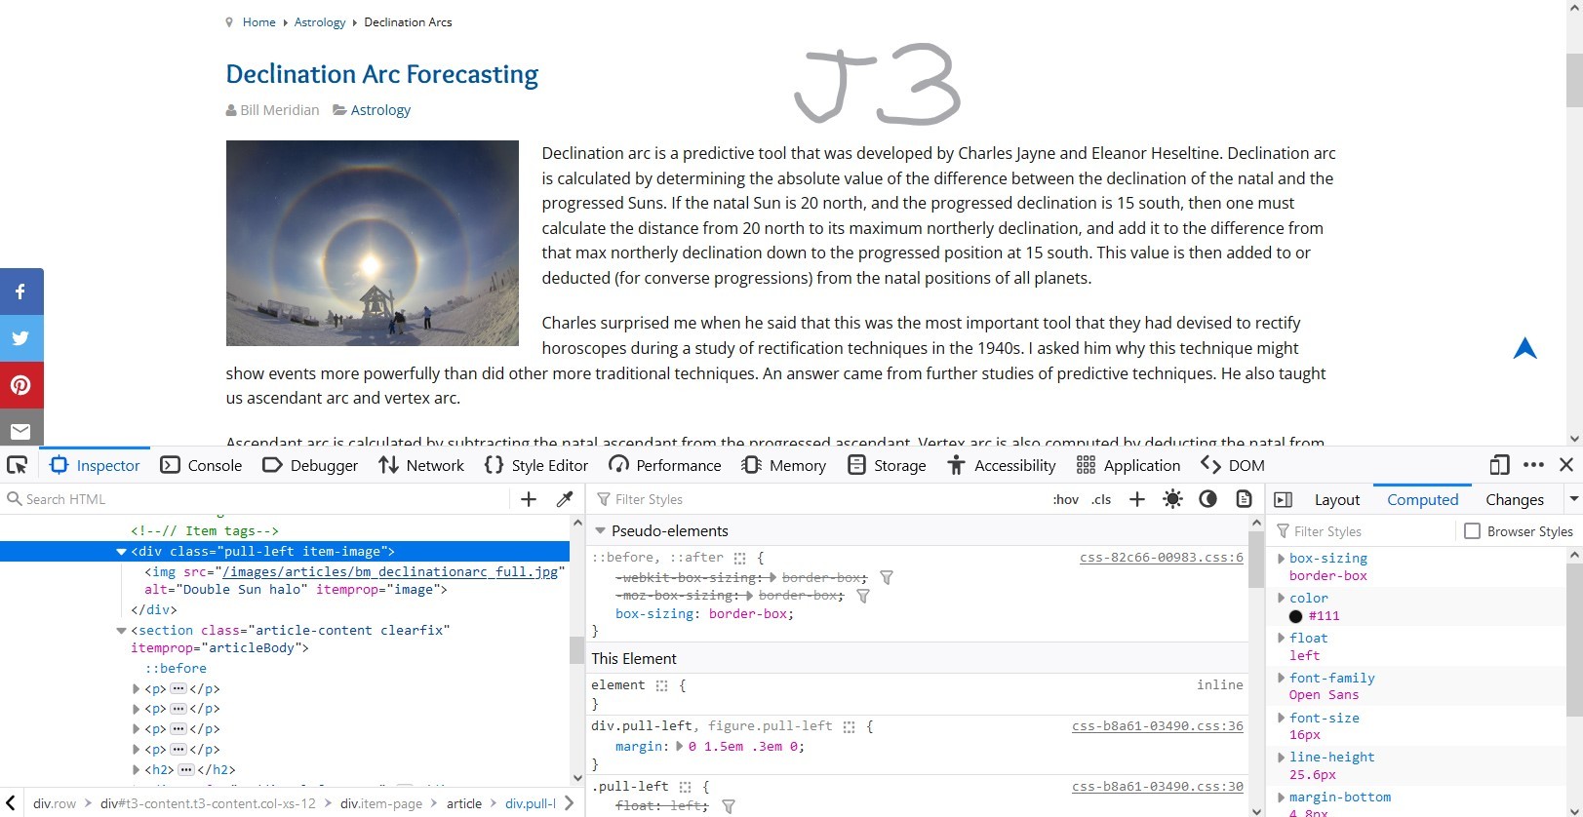This screenshot has width=1583, height=817.
Task: Open the Declination Arc Forecasting title link
Action: [x=382, y=74]
